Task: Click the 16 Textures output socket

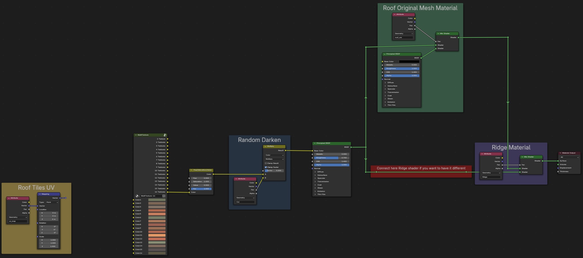Action: (x=167, y=192)
